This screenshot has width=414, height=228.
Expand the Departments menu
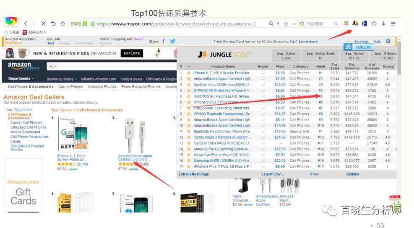(21, 79)
